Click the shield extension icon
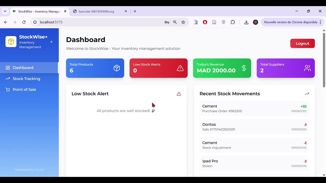This screenshot has height=183, width=326. point(223,22)
